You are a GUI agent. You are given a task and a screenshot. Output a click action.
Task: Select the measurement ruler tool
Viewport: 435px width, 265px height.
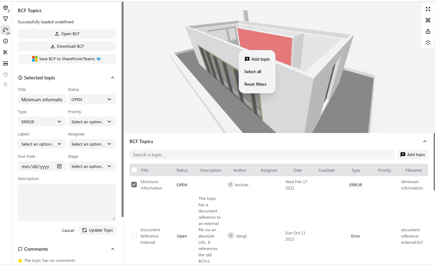pyautogui.click(x=6, y=63)
